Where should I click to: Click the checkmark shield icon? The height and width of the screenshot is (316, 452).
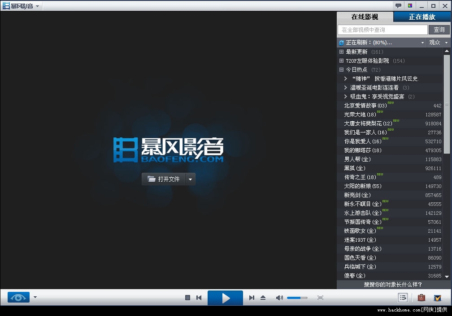click(x=437, y=298)
